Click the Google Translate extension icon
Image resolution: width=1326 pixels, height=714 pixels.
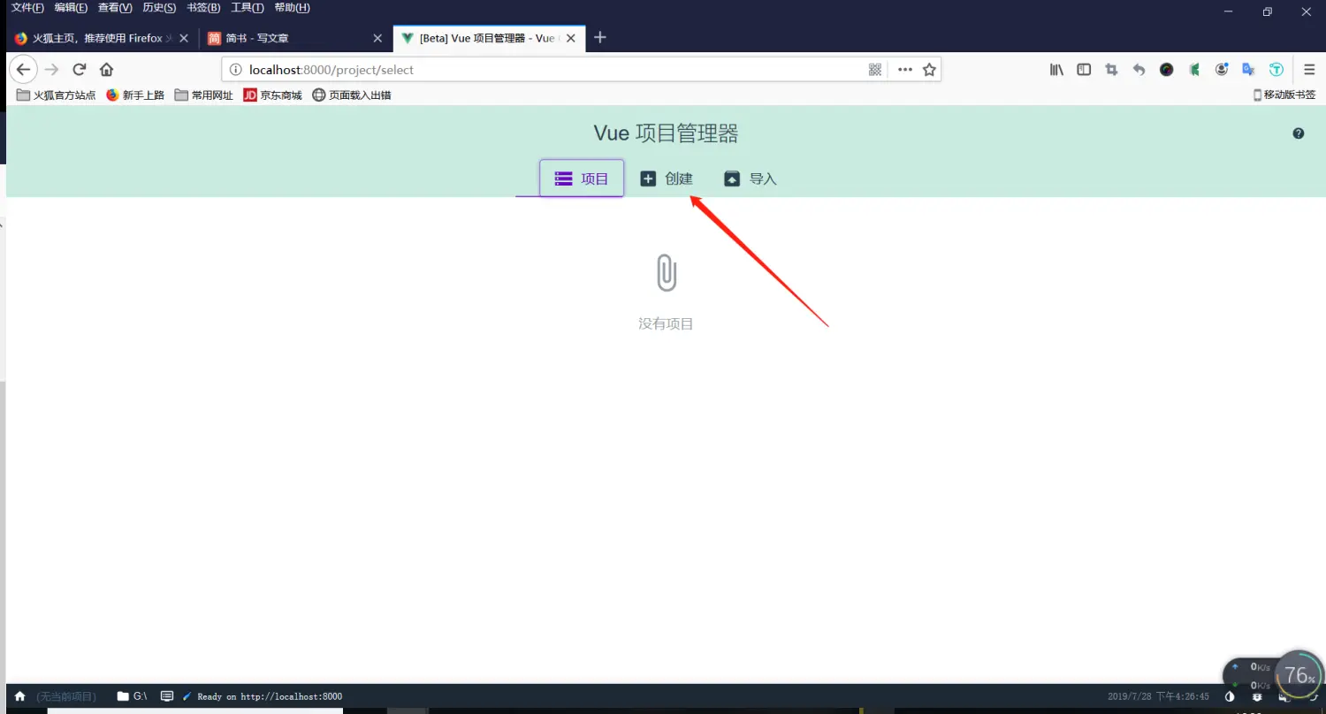(x=1249, y=70)
